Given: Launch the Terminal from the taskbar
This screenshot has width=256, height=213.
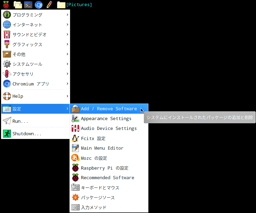Looking at the screenshot, I should click(x=28, y=5).
